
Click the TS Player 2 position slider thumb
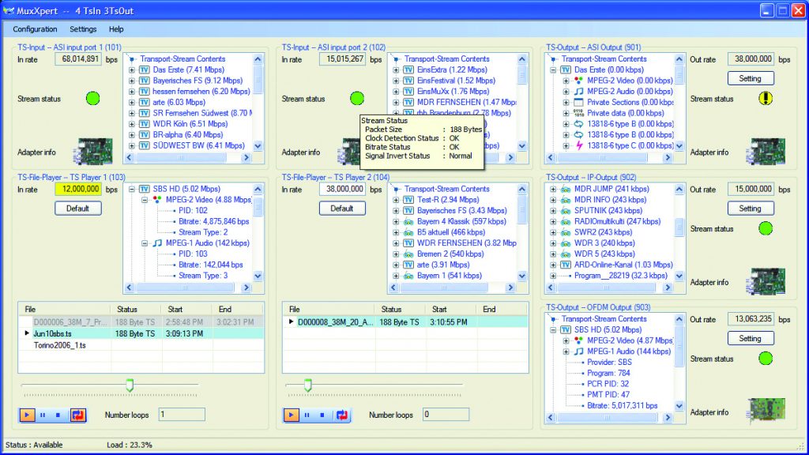click(308, 385)
